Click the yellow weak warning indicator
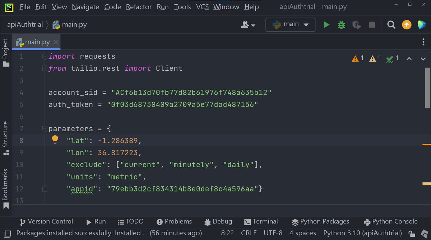Viewport: 431px width, 240px height. click(376, 58)
